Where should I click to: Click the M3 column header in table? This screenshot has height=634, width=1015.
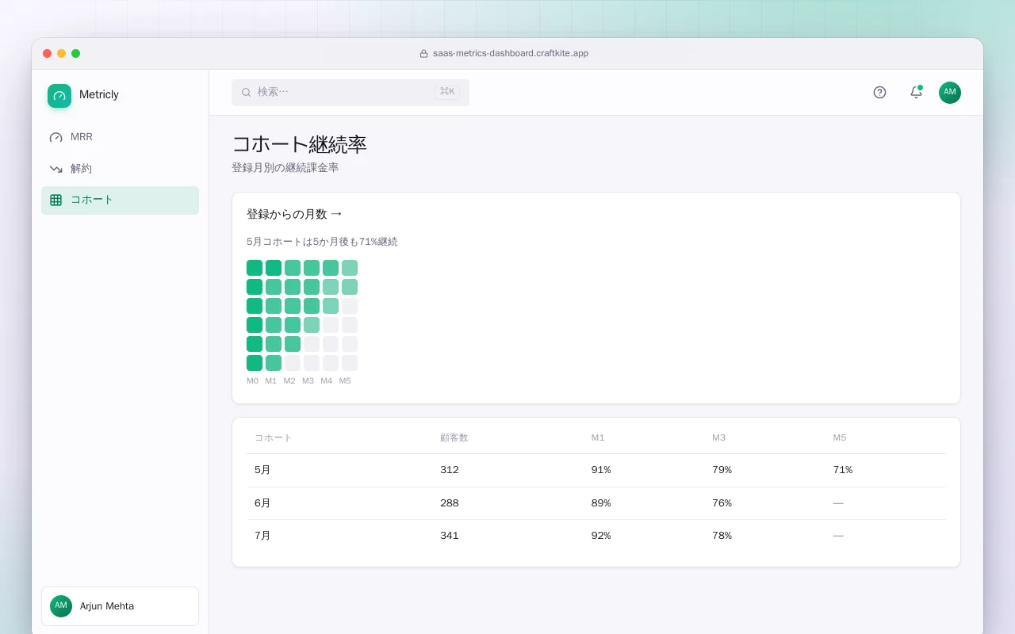(718, 437)
